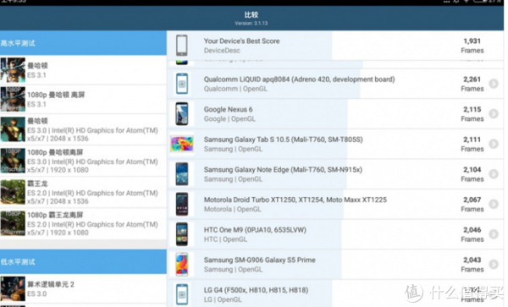Screen dimensions: 508x307
Task: Click the 2,115 Frames score
Action: click(x=472, y=114)
